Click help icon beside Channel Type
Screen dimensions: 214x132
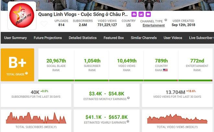click(x=166, y=20)
